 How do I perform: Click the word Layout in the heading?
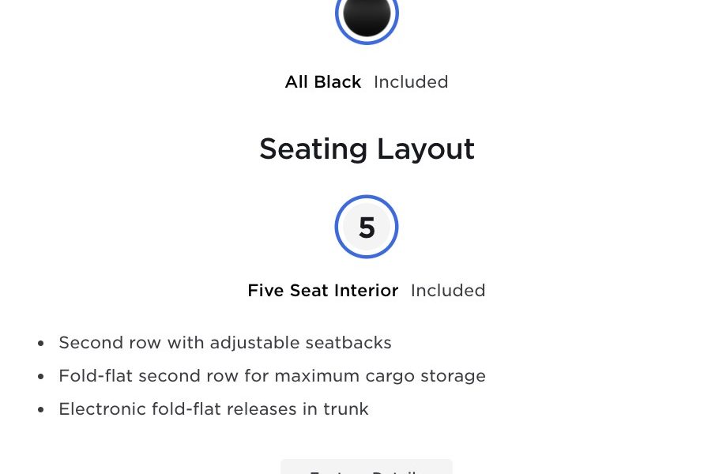(426, 150)
